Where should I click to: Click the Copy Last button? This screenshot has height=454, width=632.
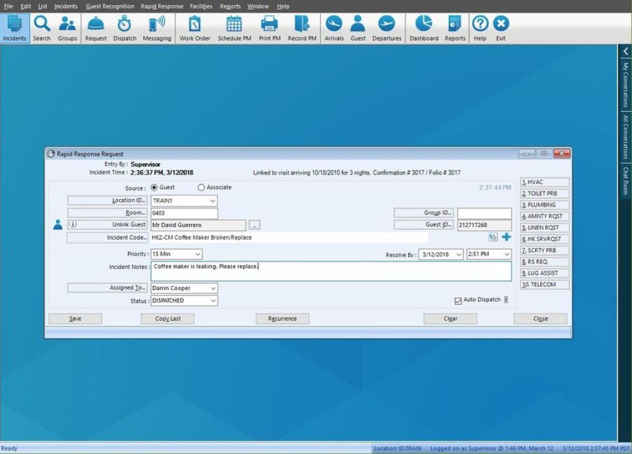[x=167, y=318]
